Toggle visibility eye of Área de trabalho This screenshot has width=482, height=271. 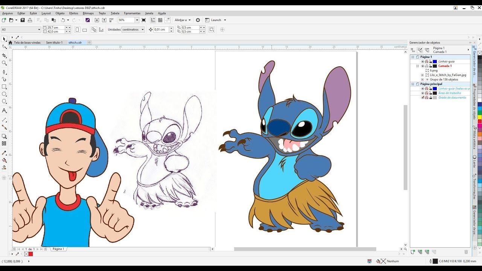pyautogui.click(x=423, y=93)
